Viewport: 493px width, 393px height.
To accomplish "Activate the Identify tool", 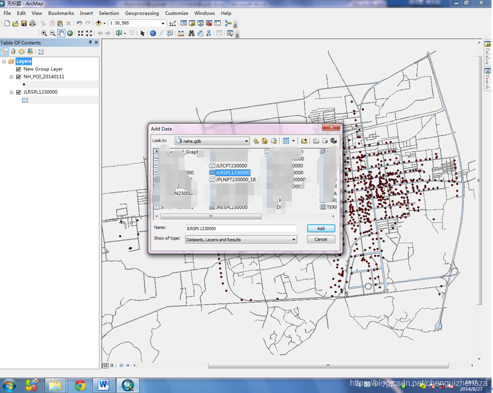I will (x=153, y=33).
